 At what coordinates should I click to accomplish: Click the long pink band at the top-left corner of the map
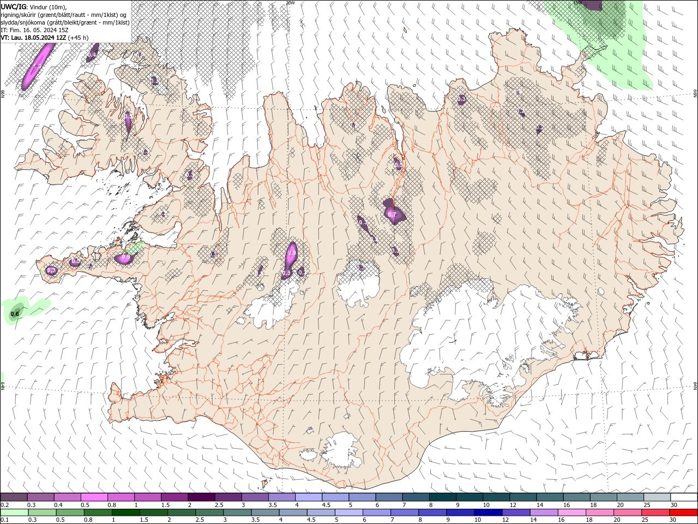38,65
